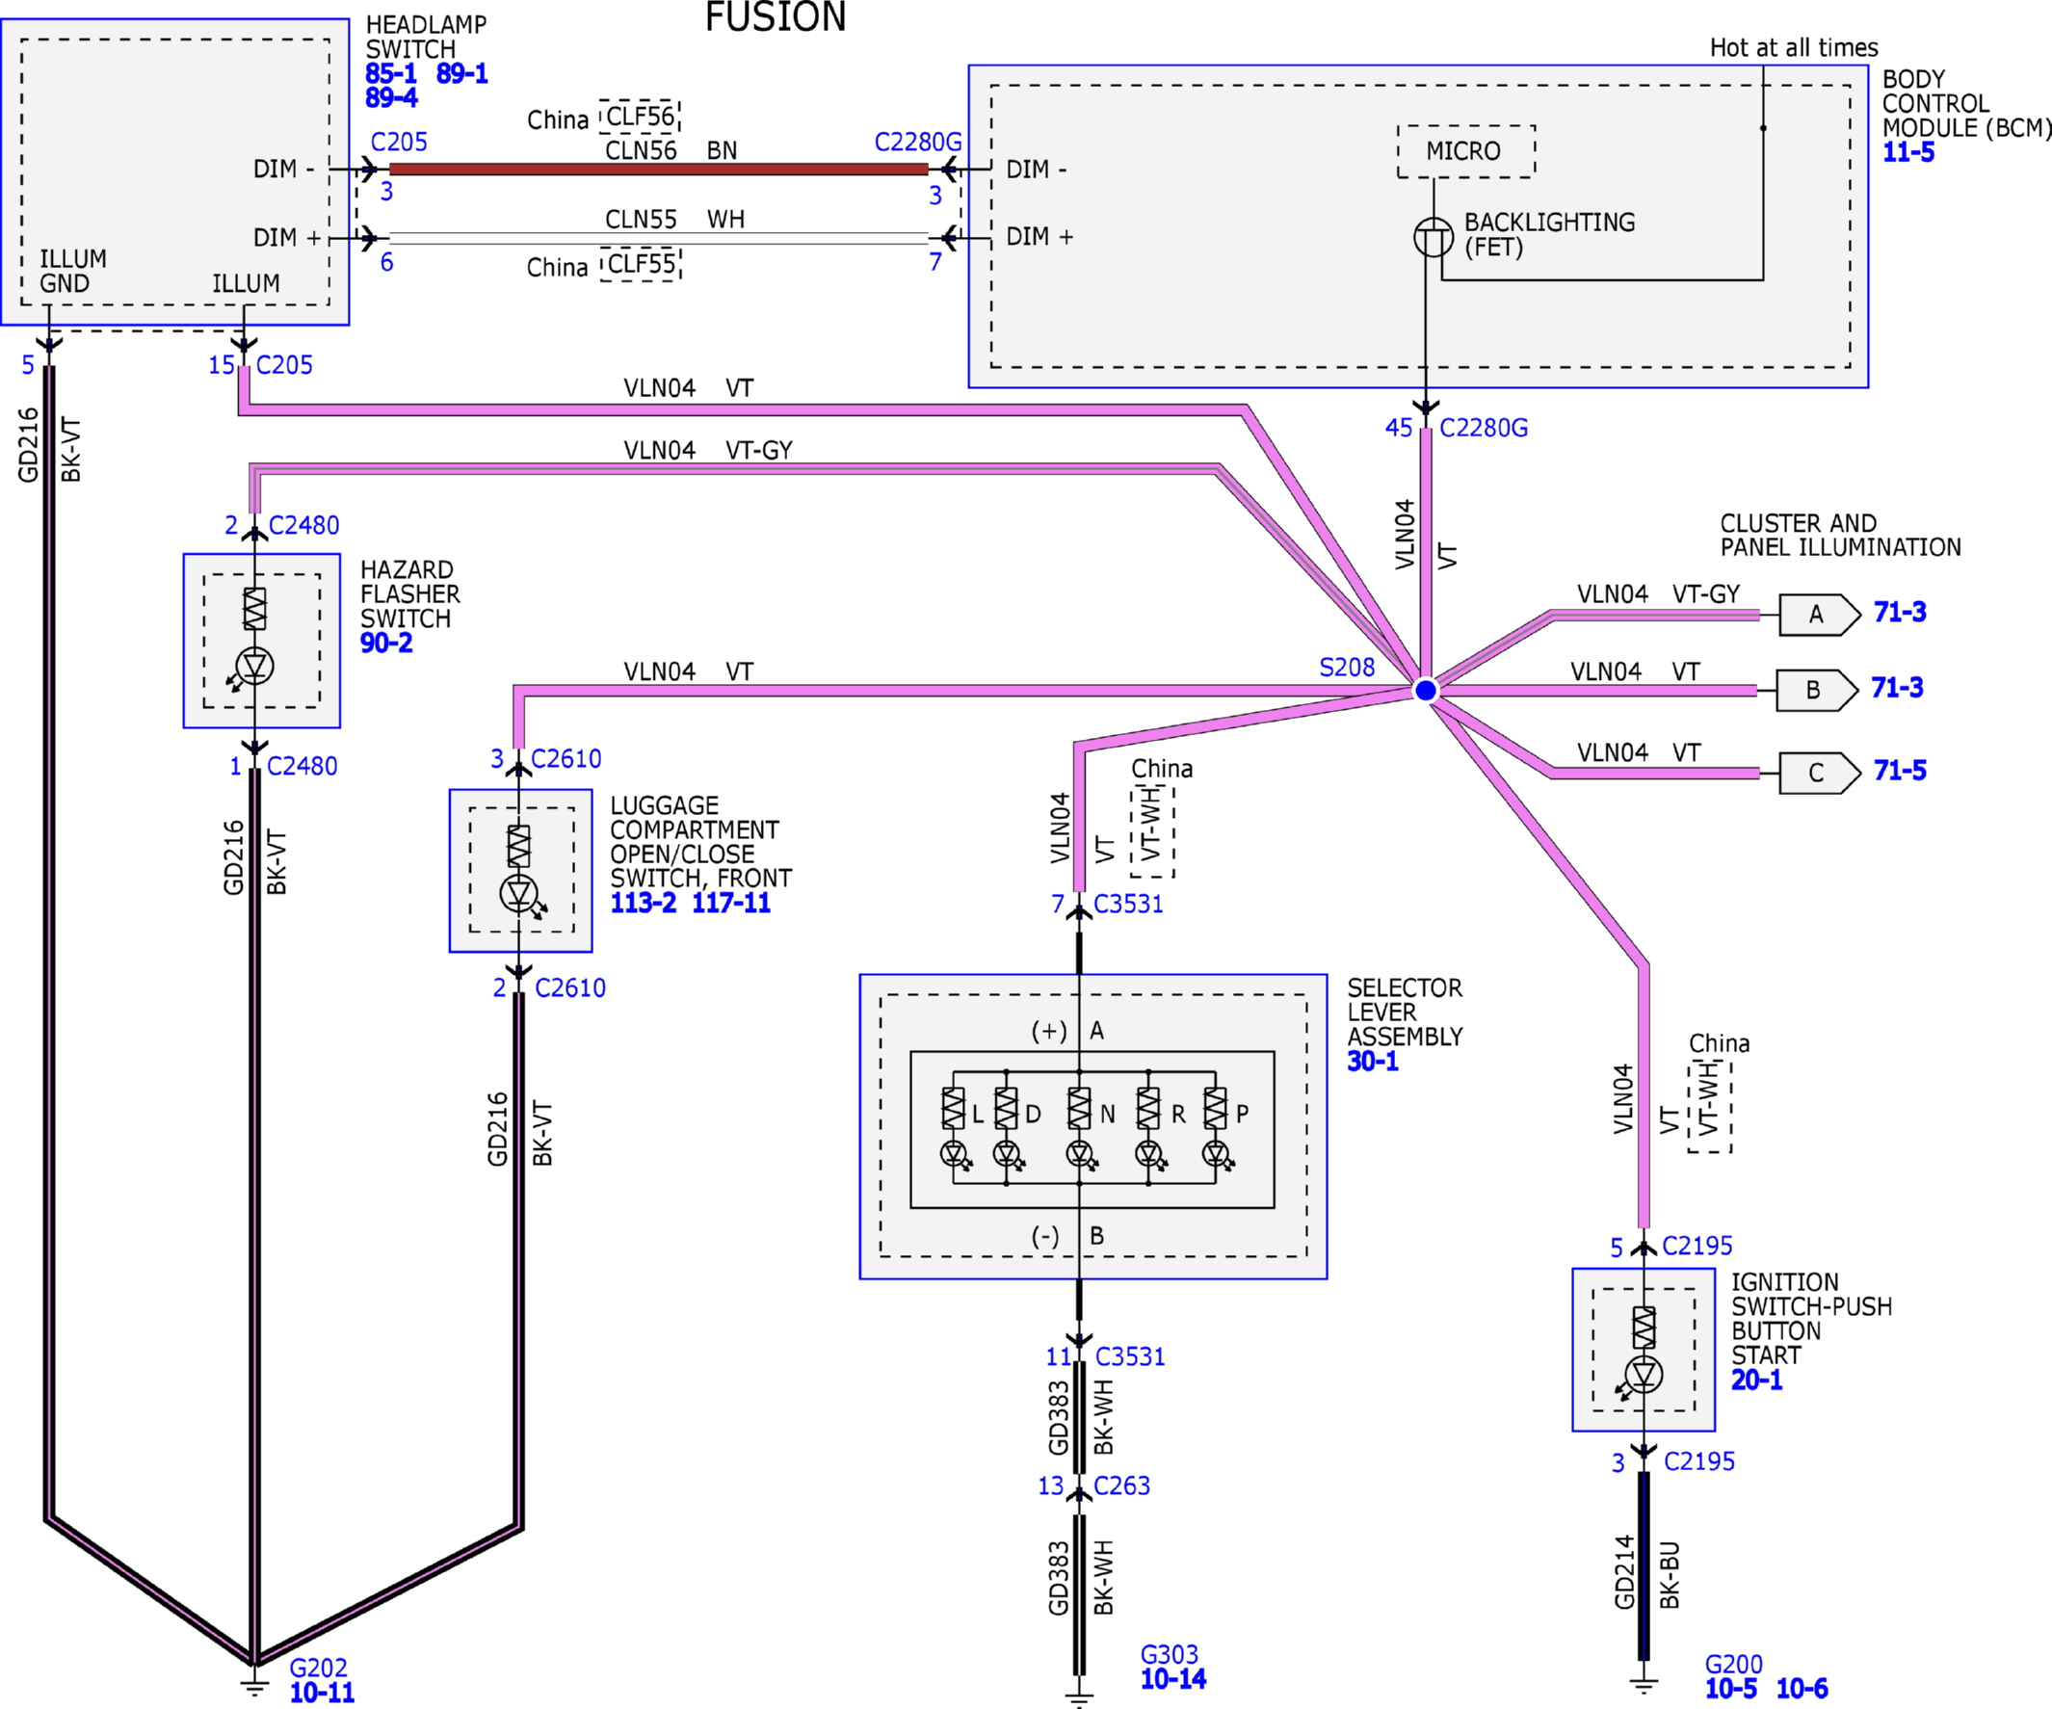Click the resistor symbol in the ignition push button switch

1644,1327
